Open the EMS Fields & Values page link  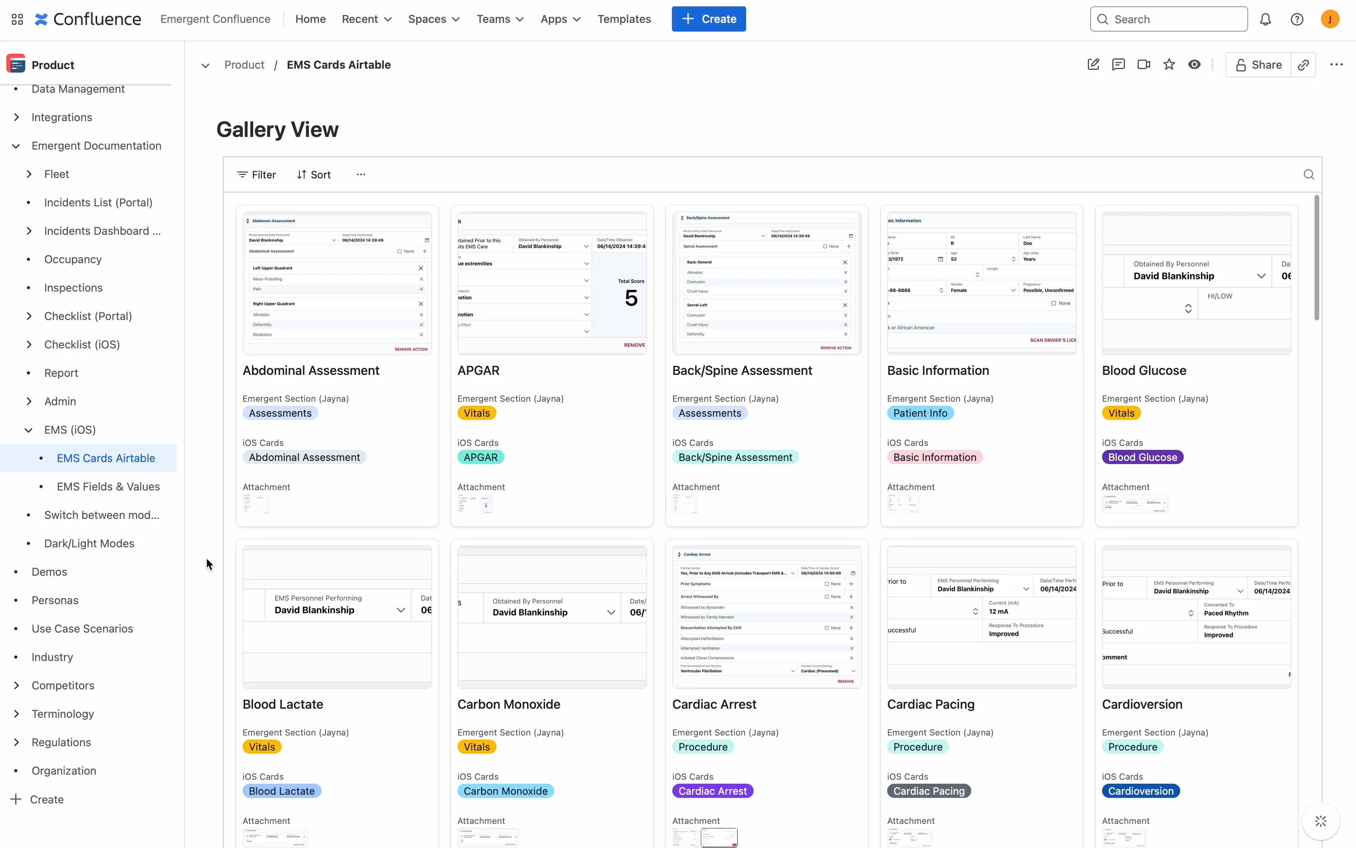[x=108, y=486]
